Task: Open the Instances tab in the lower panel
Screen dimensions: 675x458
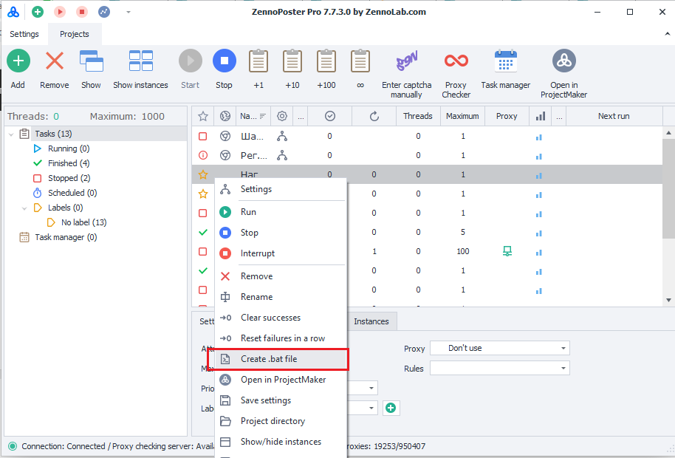Action: [371, 321]
